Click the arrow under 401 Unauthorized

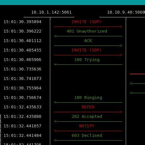[88, 36]
